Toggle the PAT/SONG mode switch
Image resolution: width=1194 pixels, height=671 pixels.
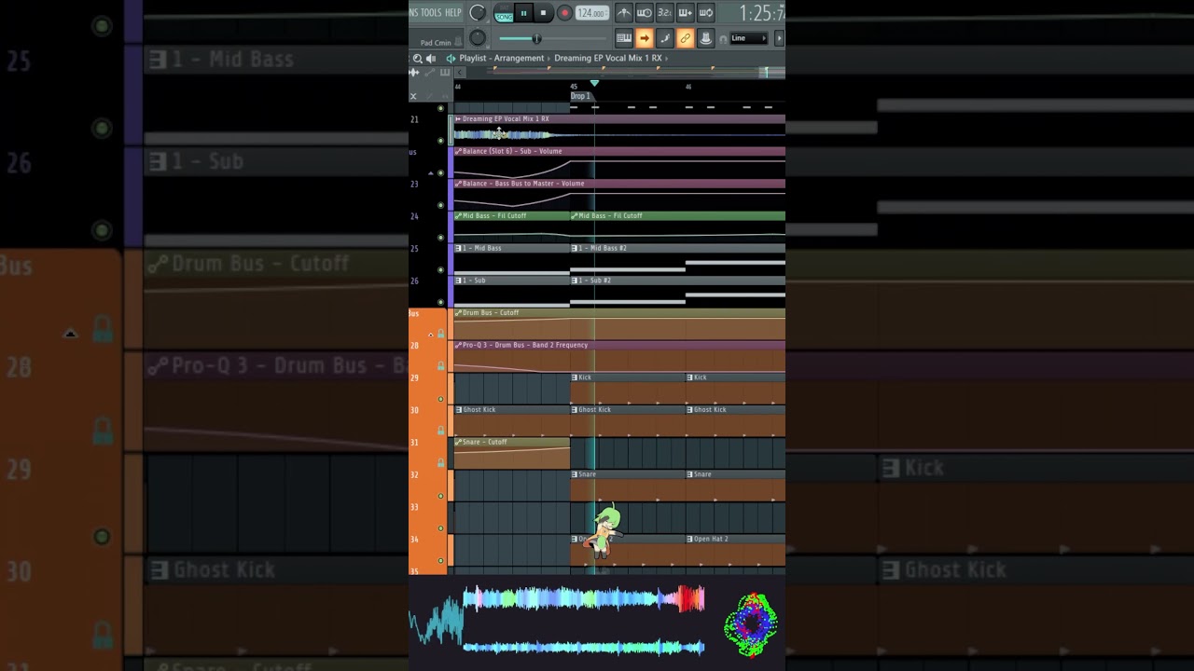[504, 13]
